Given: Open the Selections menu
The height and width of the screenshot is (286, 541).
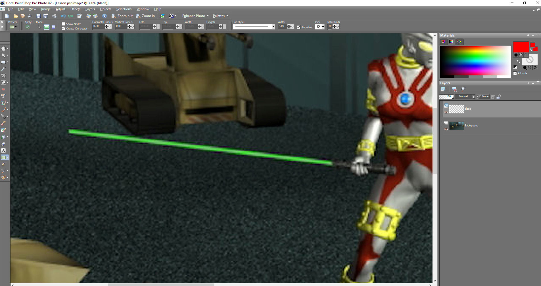Looking at the screenshot, I should point(124,9).
